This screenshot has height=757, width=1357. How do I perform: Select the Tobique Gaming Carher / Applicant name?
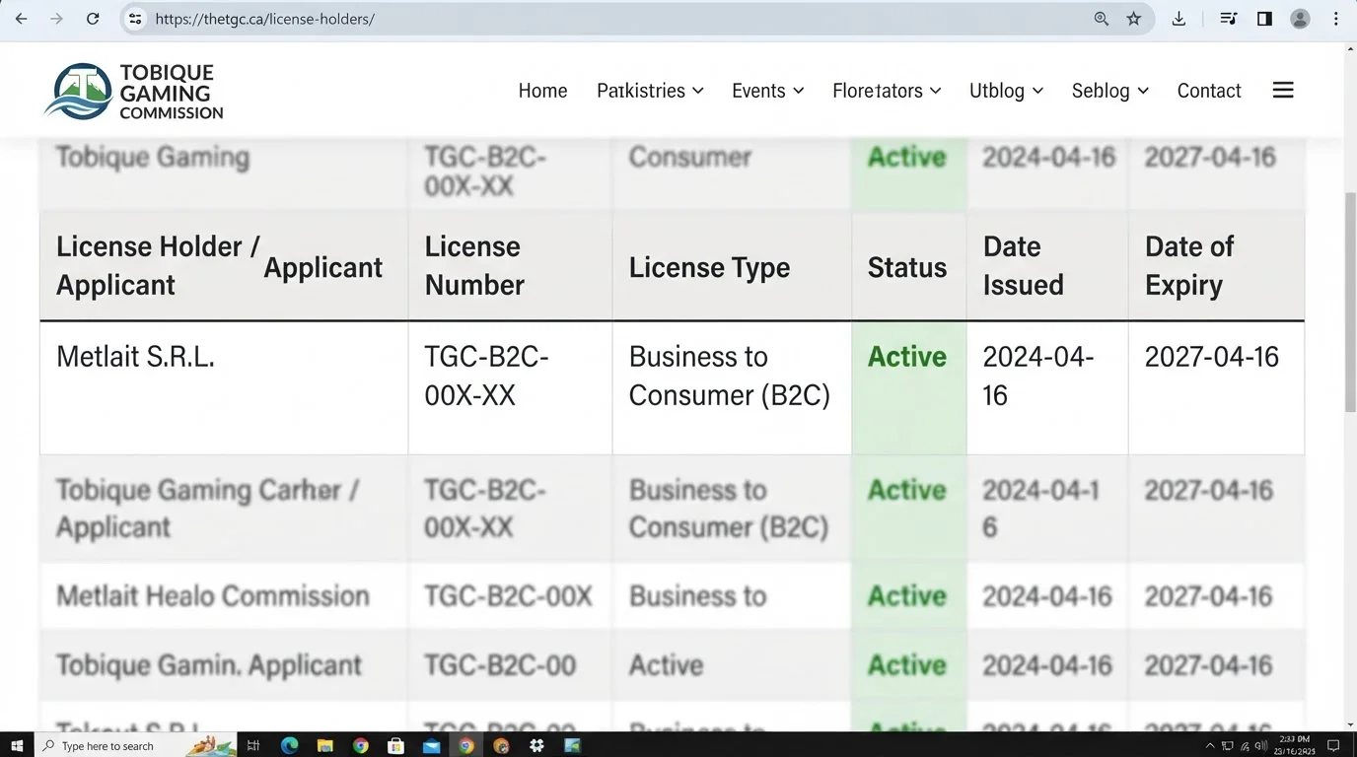(207, 508)
